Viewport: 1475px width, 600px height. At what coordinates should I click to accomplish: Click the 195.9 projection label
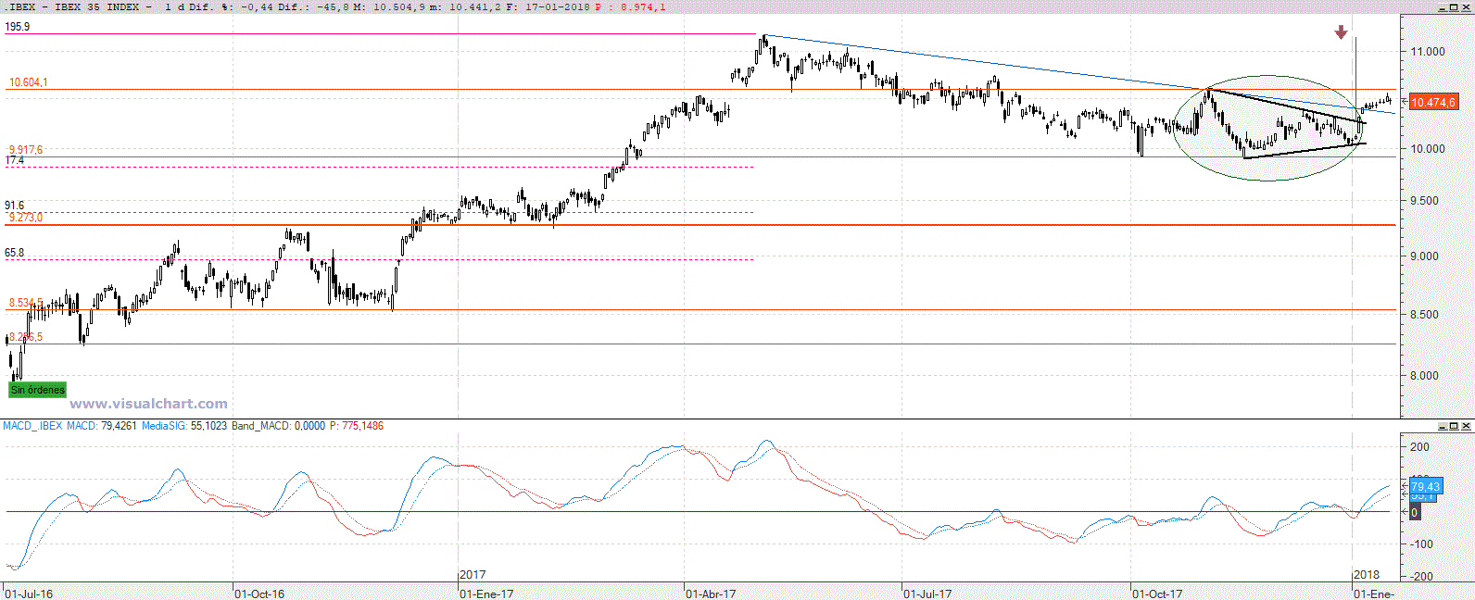pyautogui.click(x=18, y=27)
